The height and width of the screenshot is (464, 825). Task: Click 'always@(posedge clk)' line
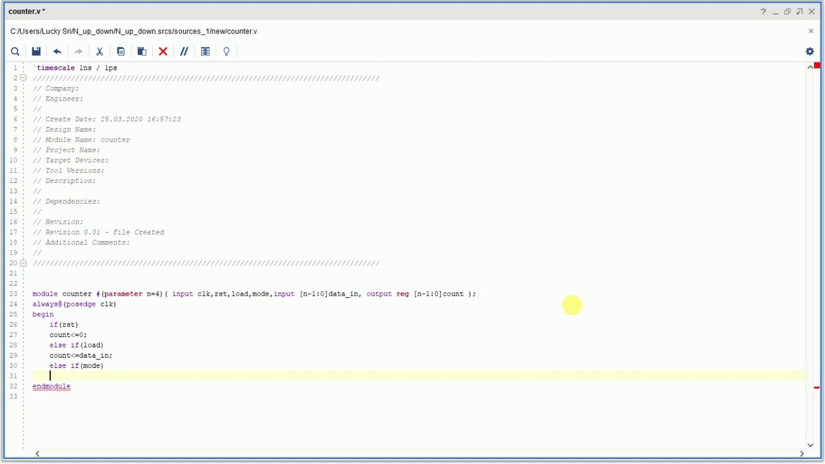click(74, 304)
